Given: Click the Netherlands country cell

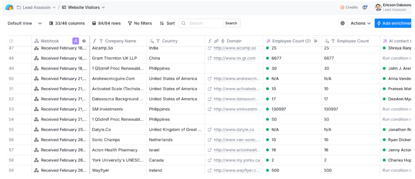Looking at the screenshot, I should click(176, 140).
